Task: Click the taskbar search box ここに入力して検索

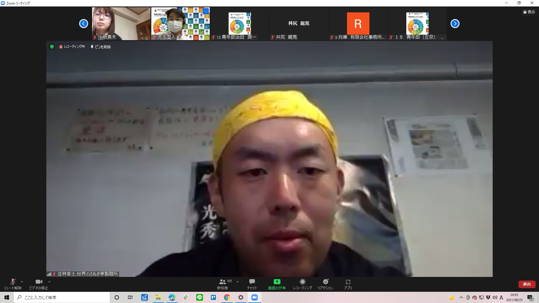Action: coord(62,297)
